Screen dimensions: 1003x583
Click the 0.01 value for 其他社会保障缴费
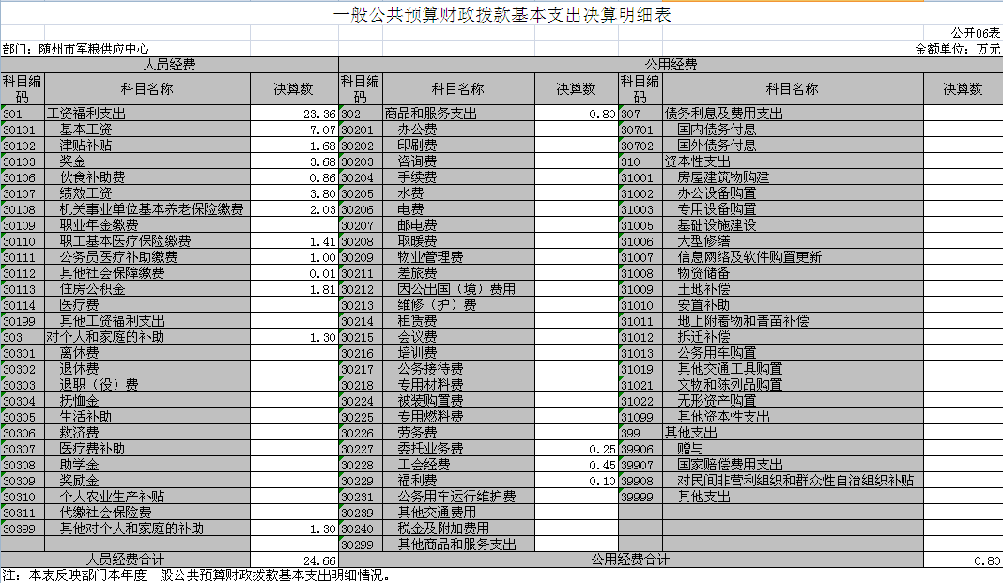click(294, 273)
